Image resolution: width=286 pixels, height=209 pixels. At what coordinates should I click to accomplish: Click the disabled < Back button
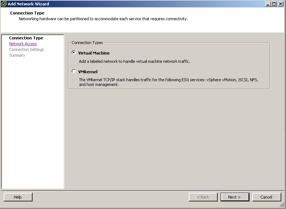point(203,197)
